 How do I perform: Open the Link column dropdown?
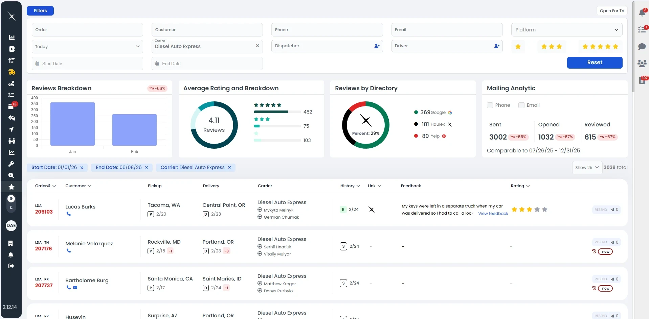click(375, 186)
